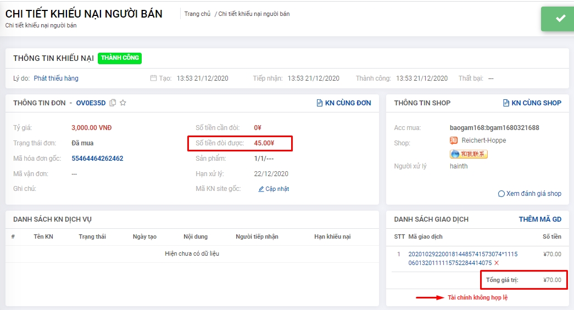Click the circle icon beside Xem đánh giá shop
The height and width of the screenshot is (310, 574).
(501, 194)
